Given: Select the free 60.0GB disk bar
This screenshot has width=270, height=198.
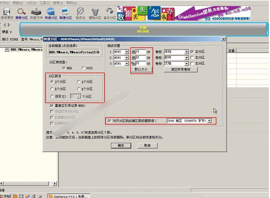Looking at the screenshot, I should pos(144,29).
